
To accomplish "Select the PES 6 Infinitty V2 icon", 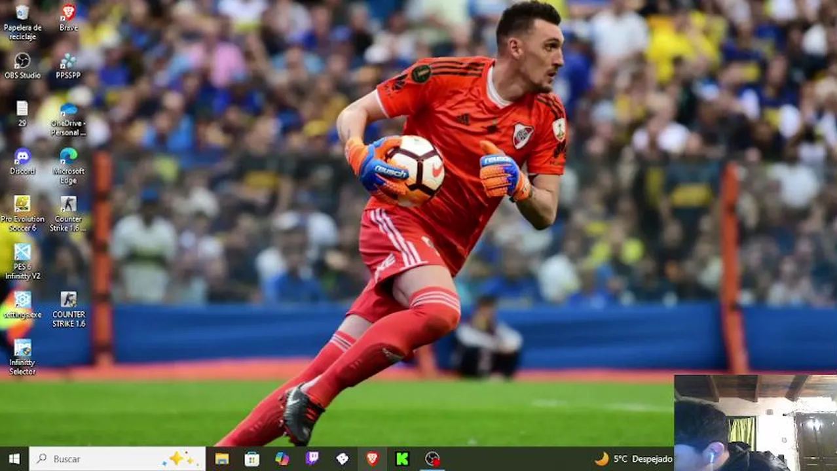I will [22, 262].
